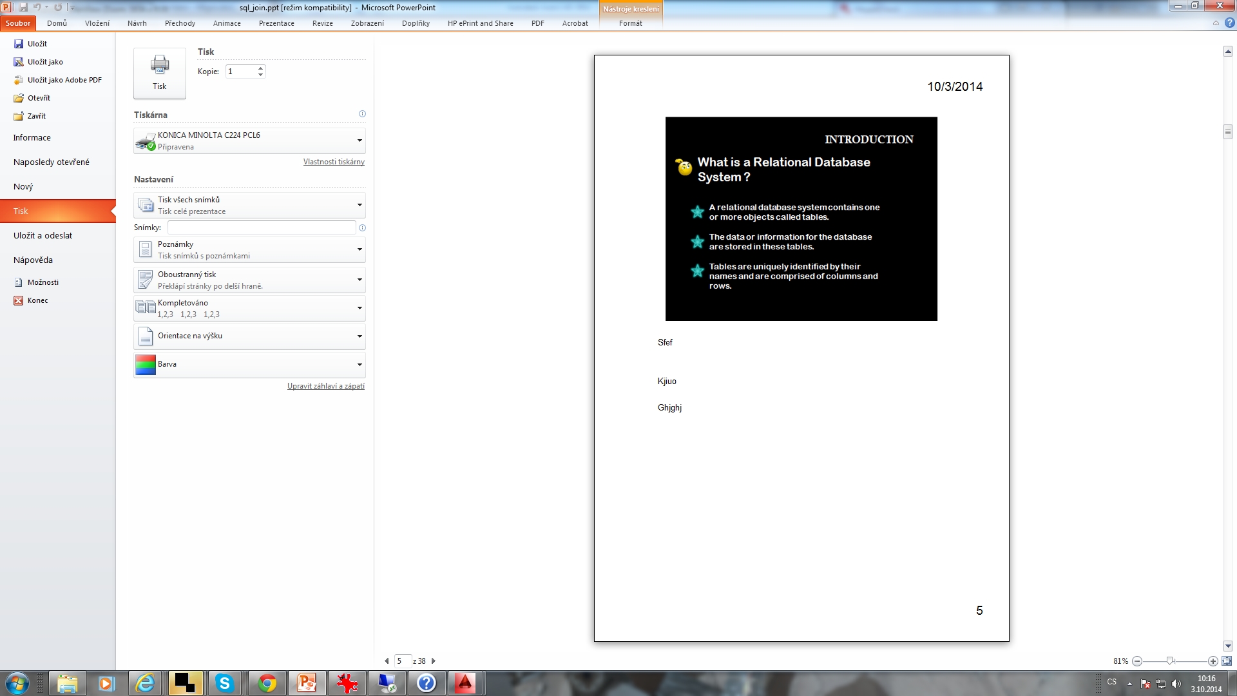1237x696 pixels.
Task: Click the Soubor file tab
Action: coord(18,23)
